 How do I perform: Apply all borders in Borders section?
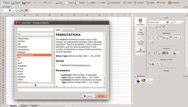click(x=164, y=53)
